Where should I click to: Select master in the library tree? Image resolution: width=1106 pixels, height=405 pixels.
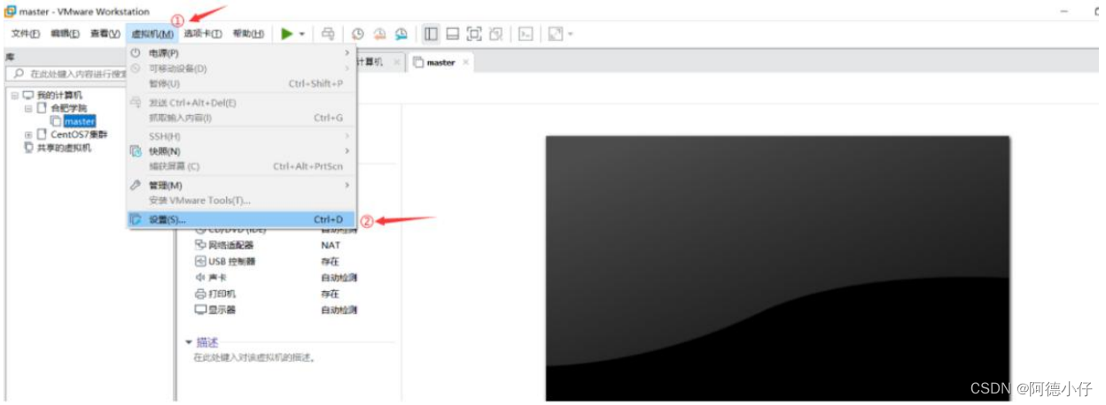click(80, 121)
